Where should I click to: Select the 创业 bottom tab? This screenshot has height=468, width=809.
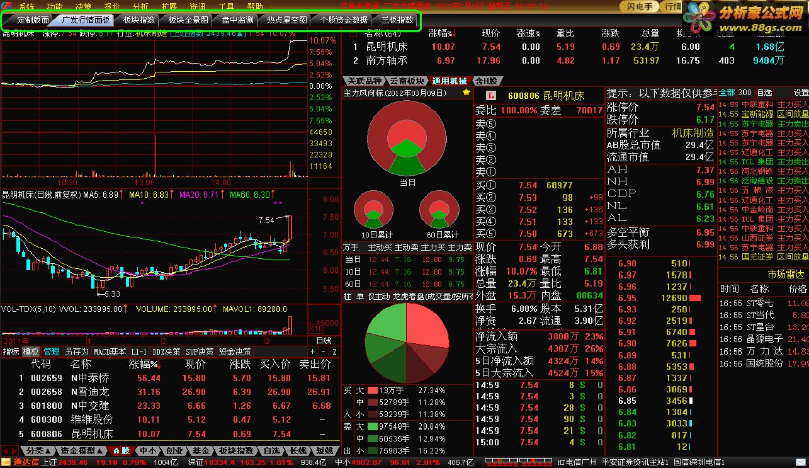tap(174, 450)
